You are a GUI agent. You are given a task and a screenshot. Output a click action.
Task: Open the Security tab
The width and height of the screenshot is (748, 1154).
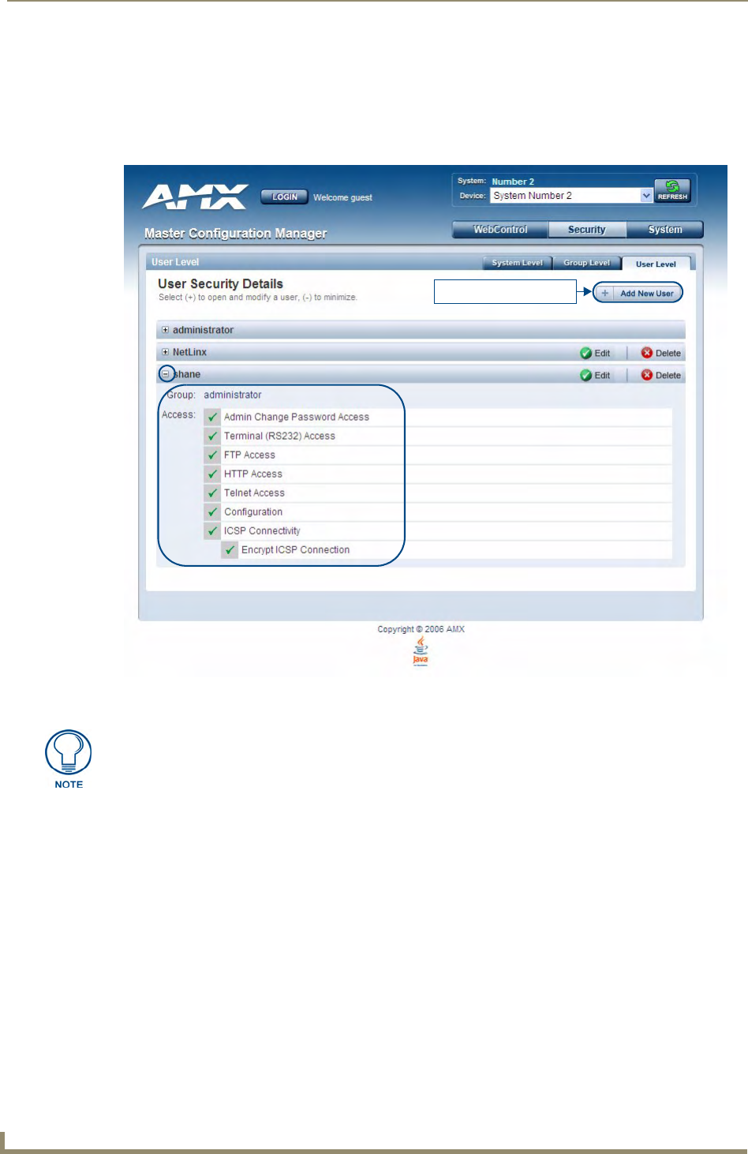click(x=587, y=230)
